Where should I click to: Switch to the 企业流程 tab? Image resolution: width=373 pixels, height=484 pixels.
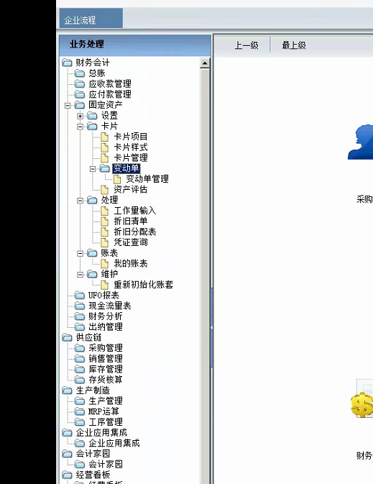91,19
